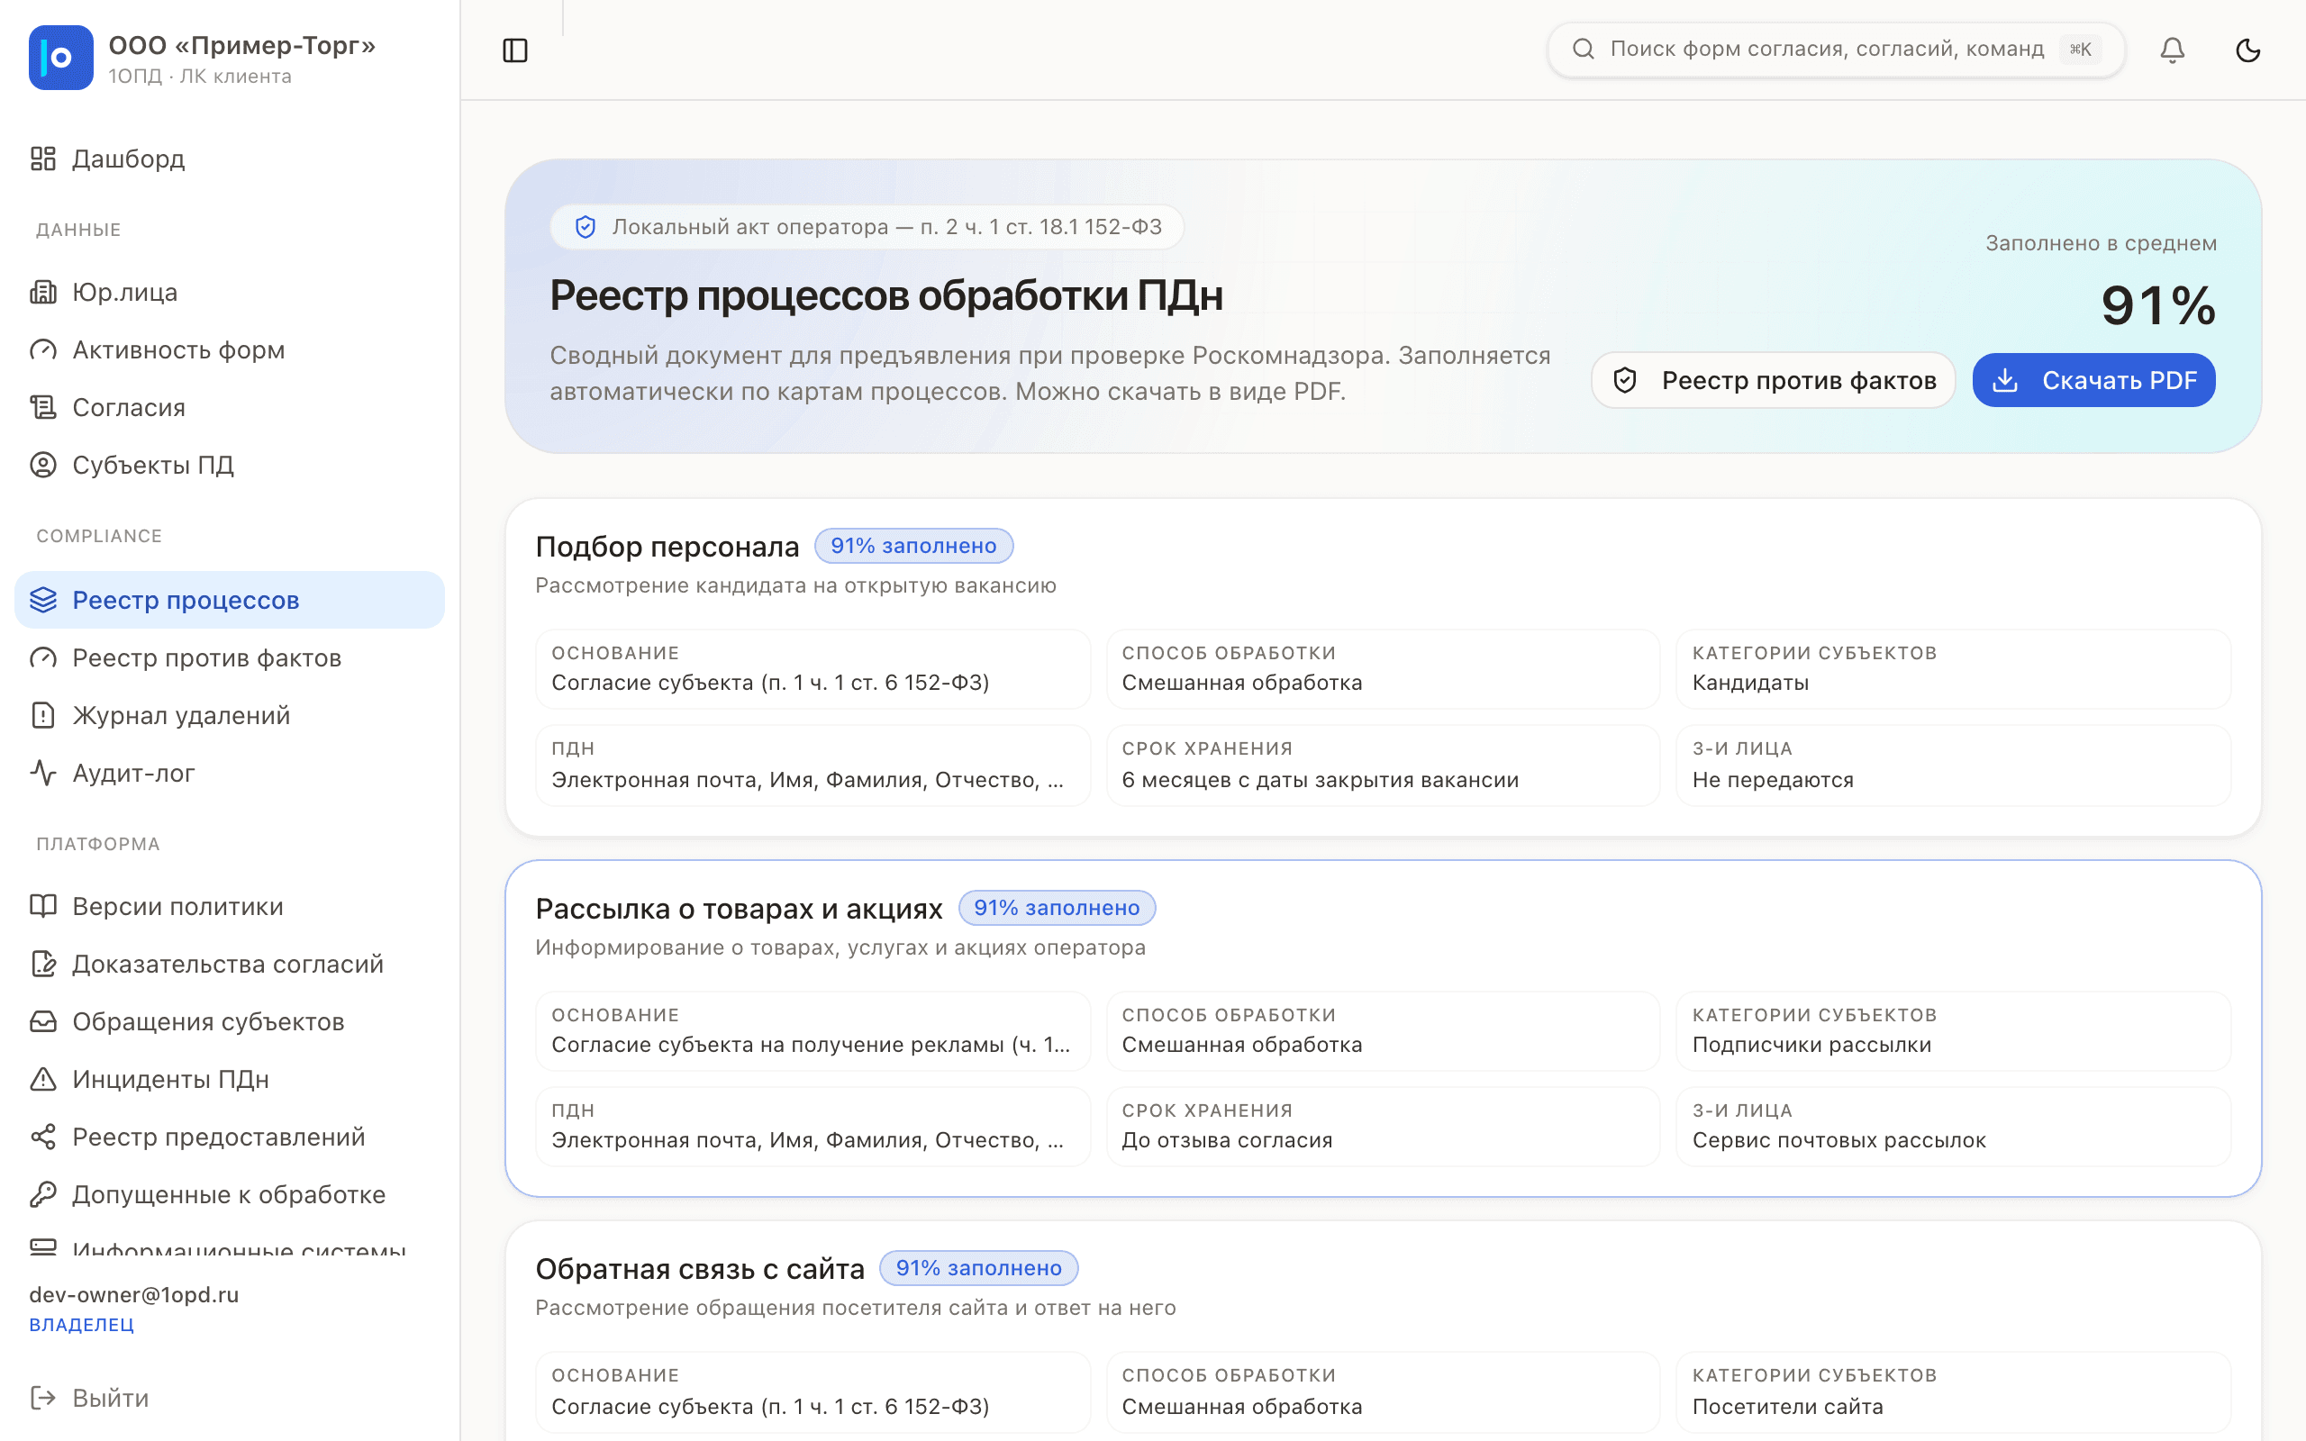Click the shield icon in the local act badge
The image size is (2306, 1441).
pos(586,227)
